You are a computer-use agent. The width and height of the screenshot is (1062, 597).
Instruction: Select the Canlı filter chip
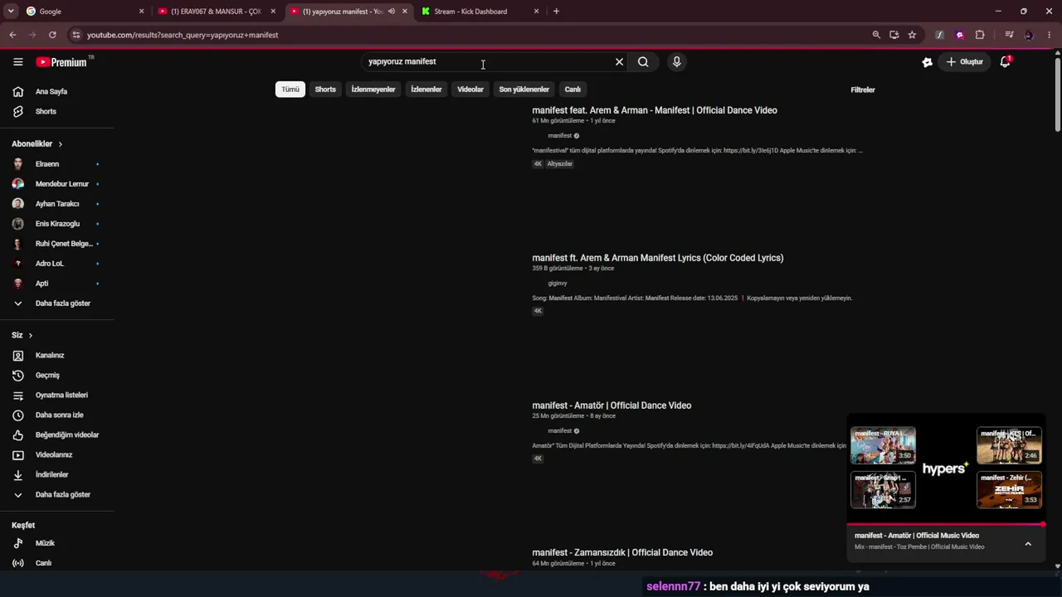[x=572, y=90]
